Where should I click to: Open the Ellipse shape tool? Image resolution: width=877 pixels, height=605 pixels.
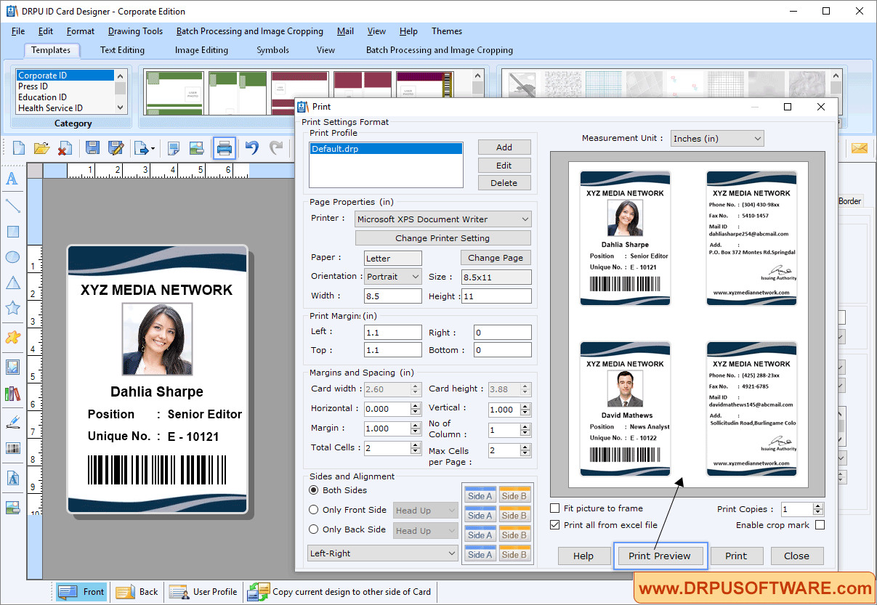pyautogui.click(x=12, y=256)
